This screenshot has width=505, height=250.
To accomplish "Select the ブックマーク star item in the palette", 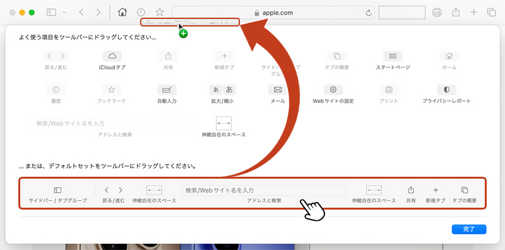I will 112,94.
